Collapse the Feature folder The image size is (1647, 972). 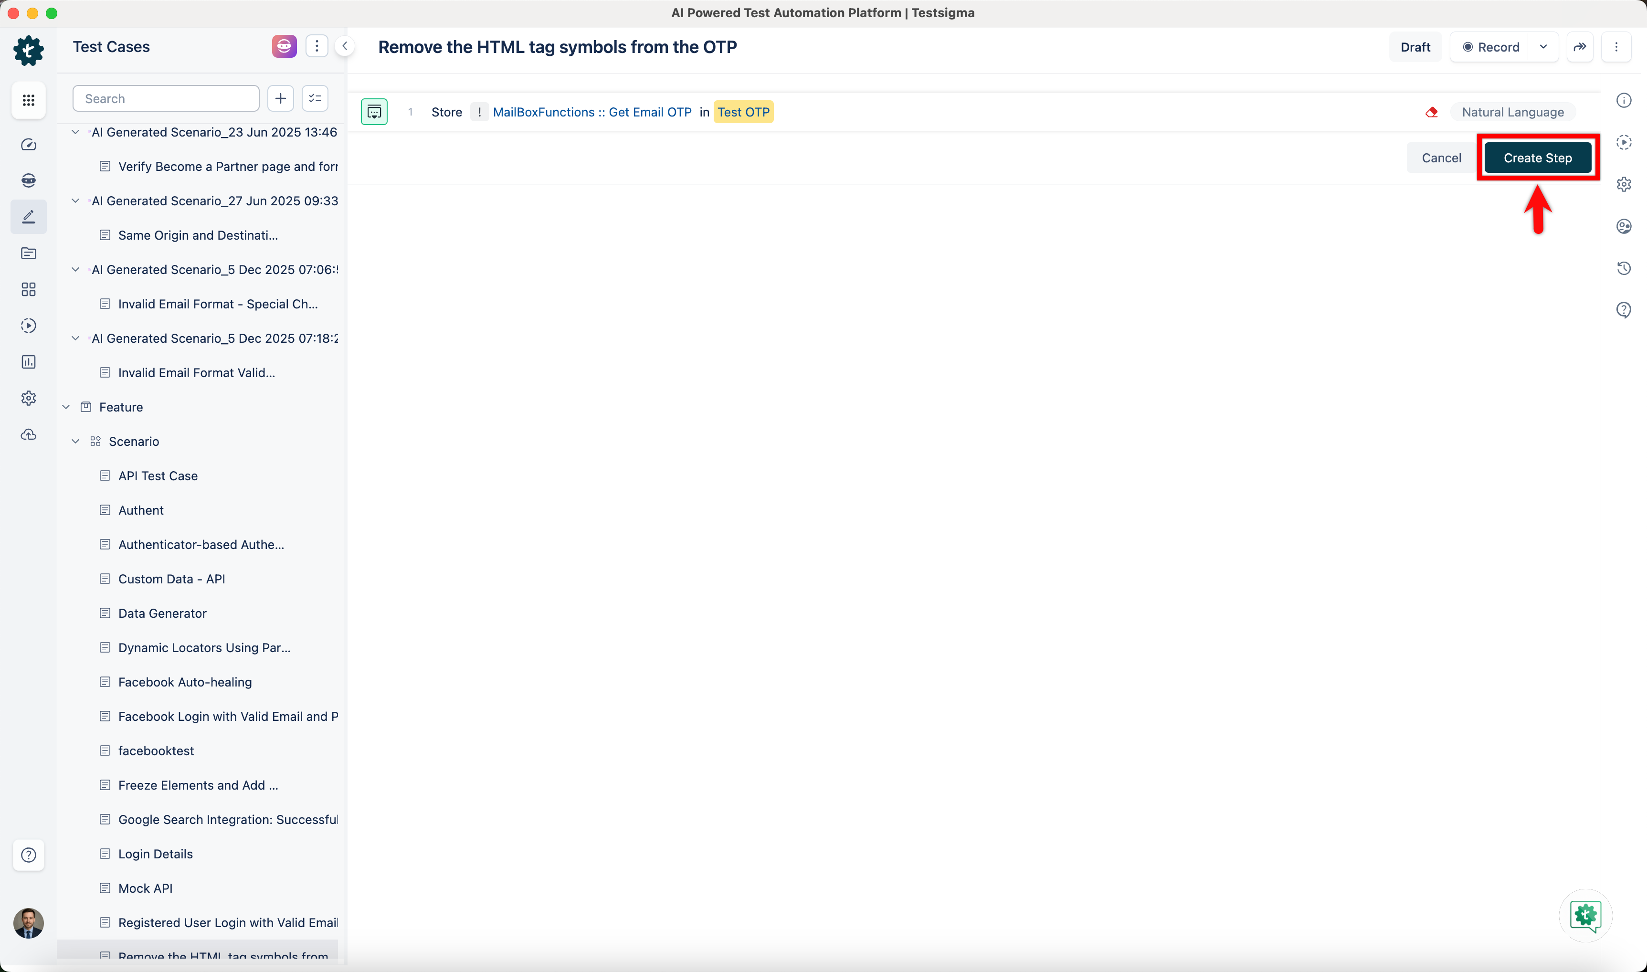[x=66, y=407]
